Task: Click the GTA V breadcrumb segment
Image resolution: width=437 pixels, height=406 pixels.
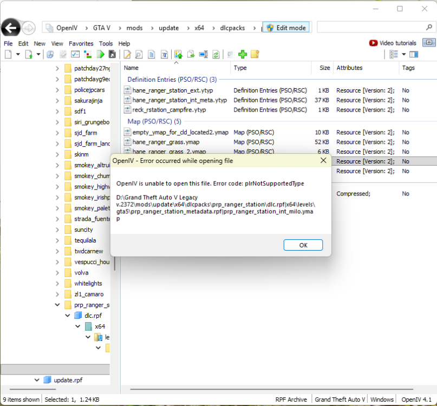Action: tap(101, 28)
